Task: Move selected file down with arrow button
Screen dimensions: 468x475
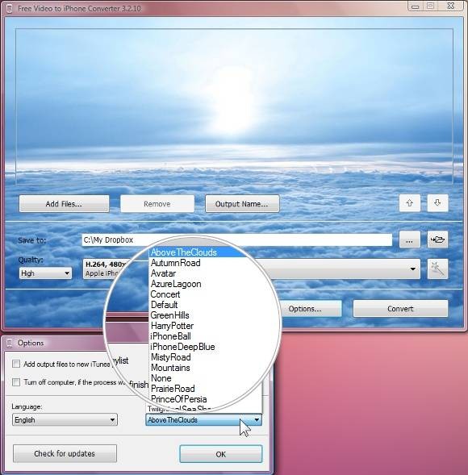Action: click(437, 203)
